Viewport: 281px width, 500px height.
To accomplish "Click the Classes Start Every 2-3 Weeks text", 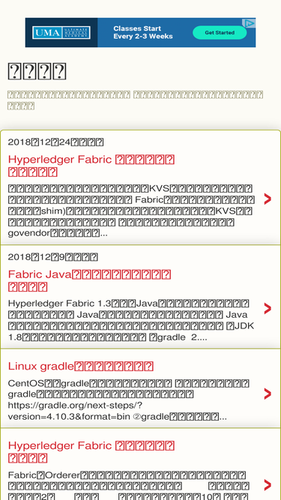I will [143, 32].
